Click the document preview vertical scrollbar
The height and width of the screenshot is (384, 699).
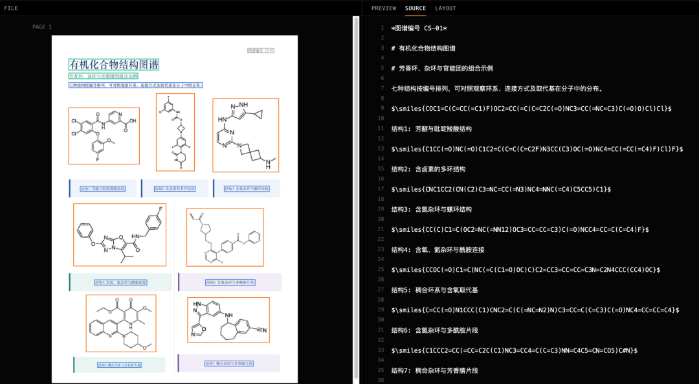[x=356, y=198]
